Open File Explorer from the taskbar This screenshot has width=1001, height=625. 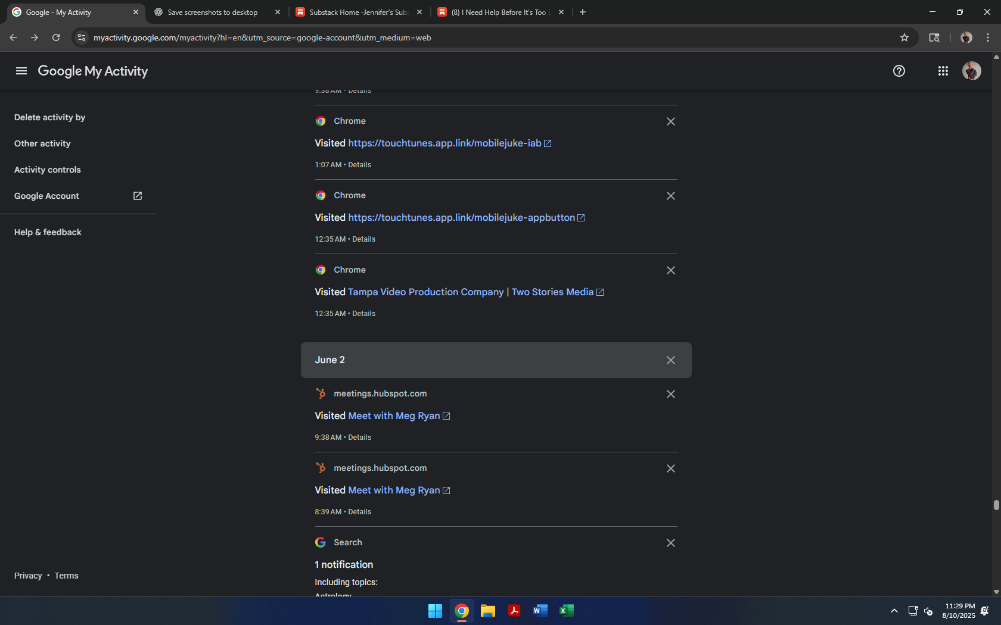(488, 611)
